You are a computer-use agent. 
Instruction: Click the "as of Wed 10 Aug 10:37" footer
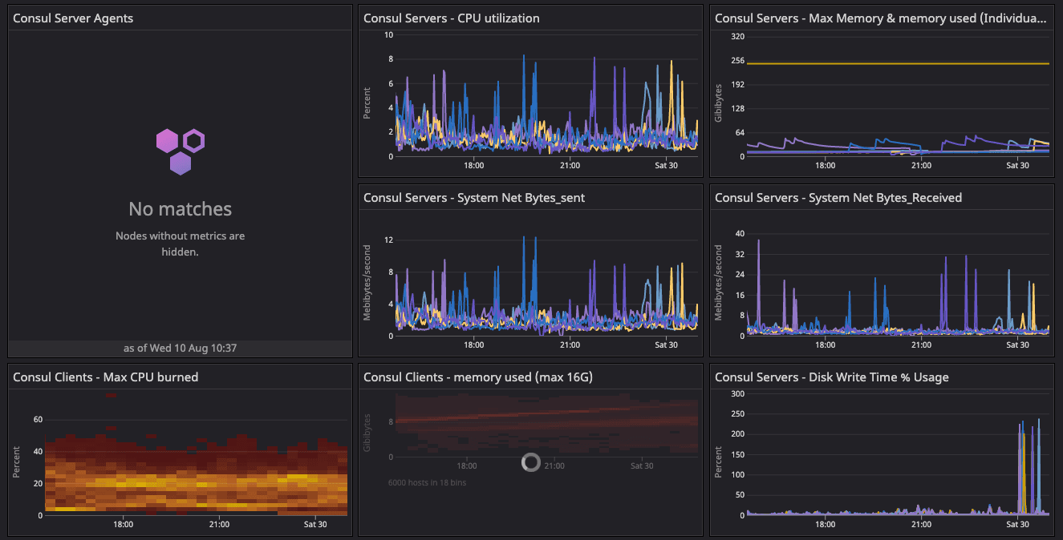(x=180, y=349)
